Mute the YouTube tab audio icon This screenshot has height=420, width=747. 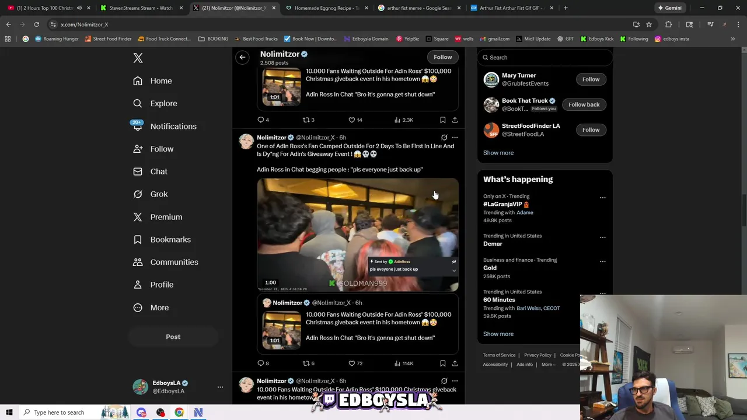coord(79,8)
